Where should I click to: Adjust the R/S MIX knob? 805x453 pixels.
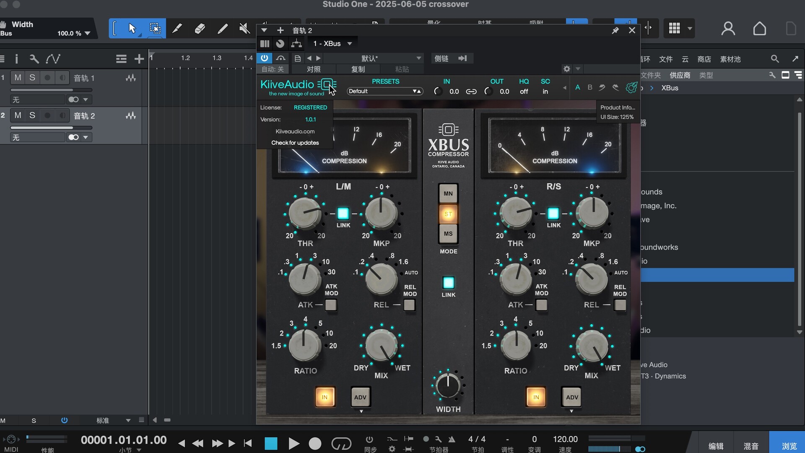tap(592, 346)
